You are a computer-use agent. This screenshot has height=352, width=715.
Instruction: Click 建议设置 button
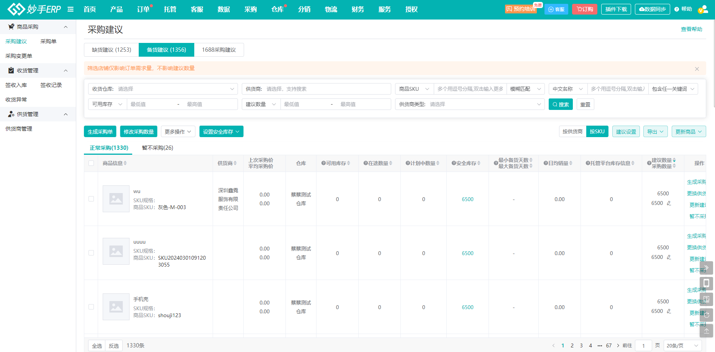(x=626, y=131)
